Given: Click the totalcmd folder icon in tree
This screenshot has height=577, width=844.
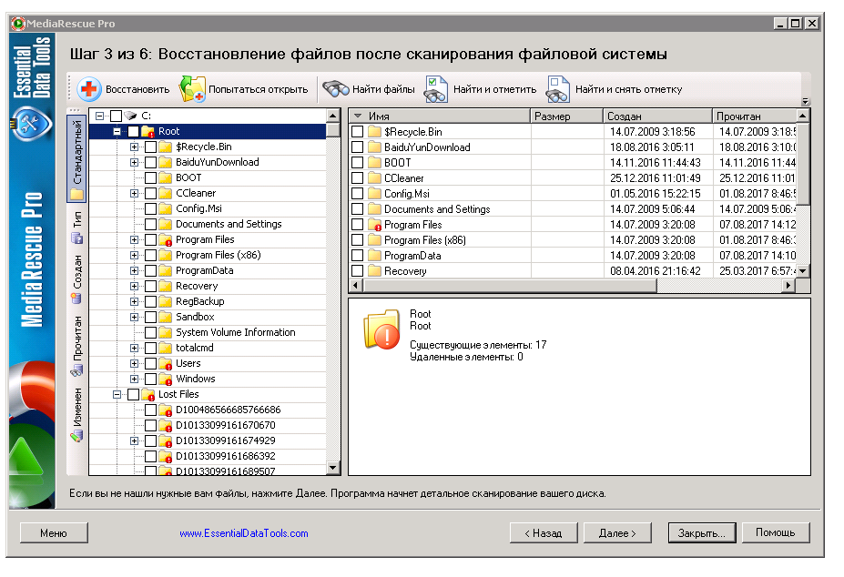Looking at the screenshot, I should point(166,349).
